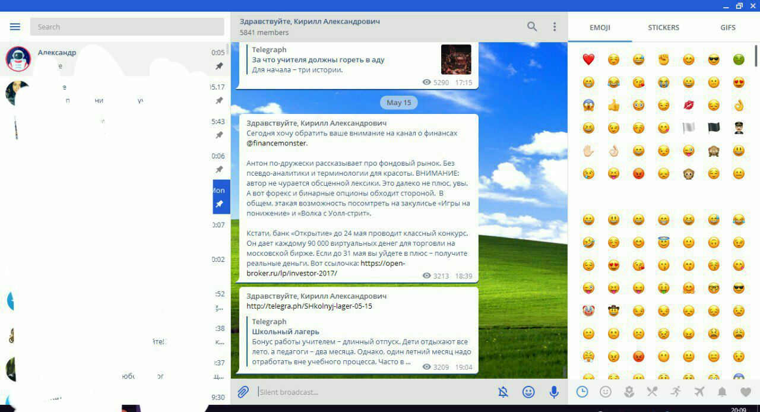Click the 17:15 message timestamp
The width and height of the screenshot is (760, 412).
point(464,83)
